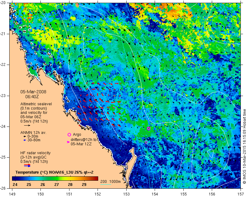Click the color bar tick label 26
Screen dimensions: 247x197
click(x=43, y=185)
